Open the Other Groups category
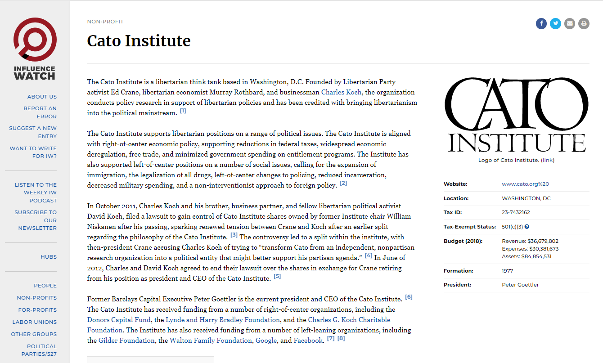 [x=34, y=334]
